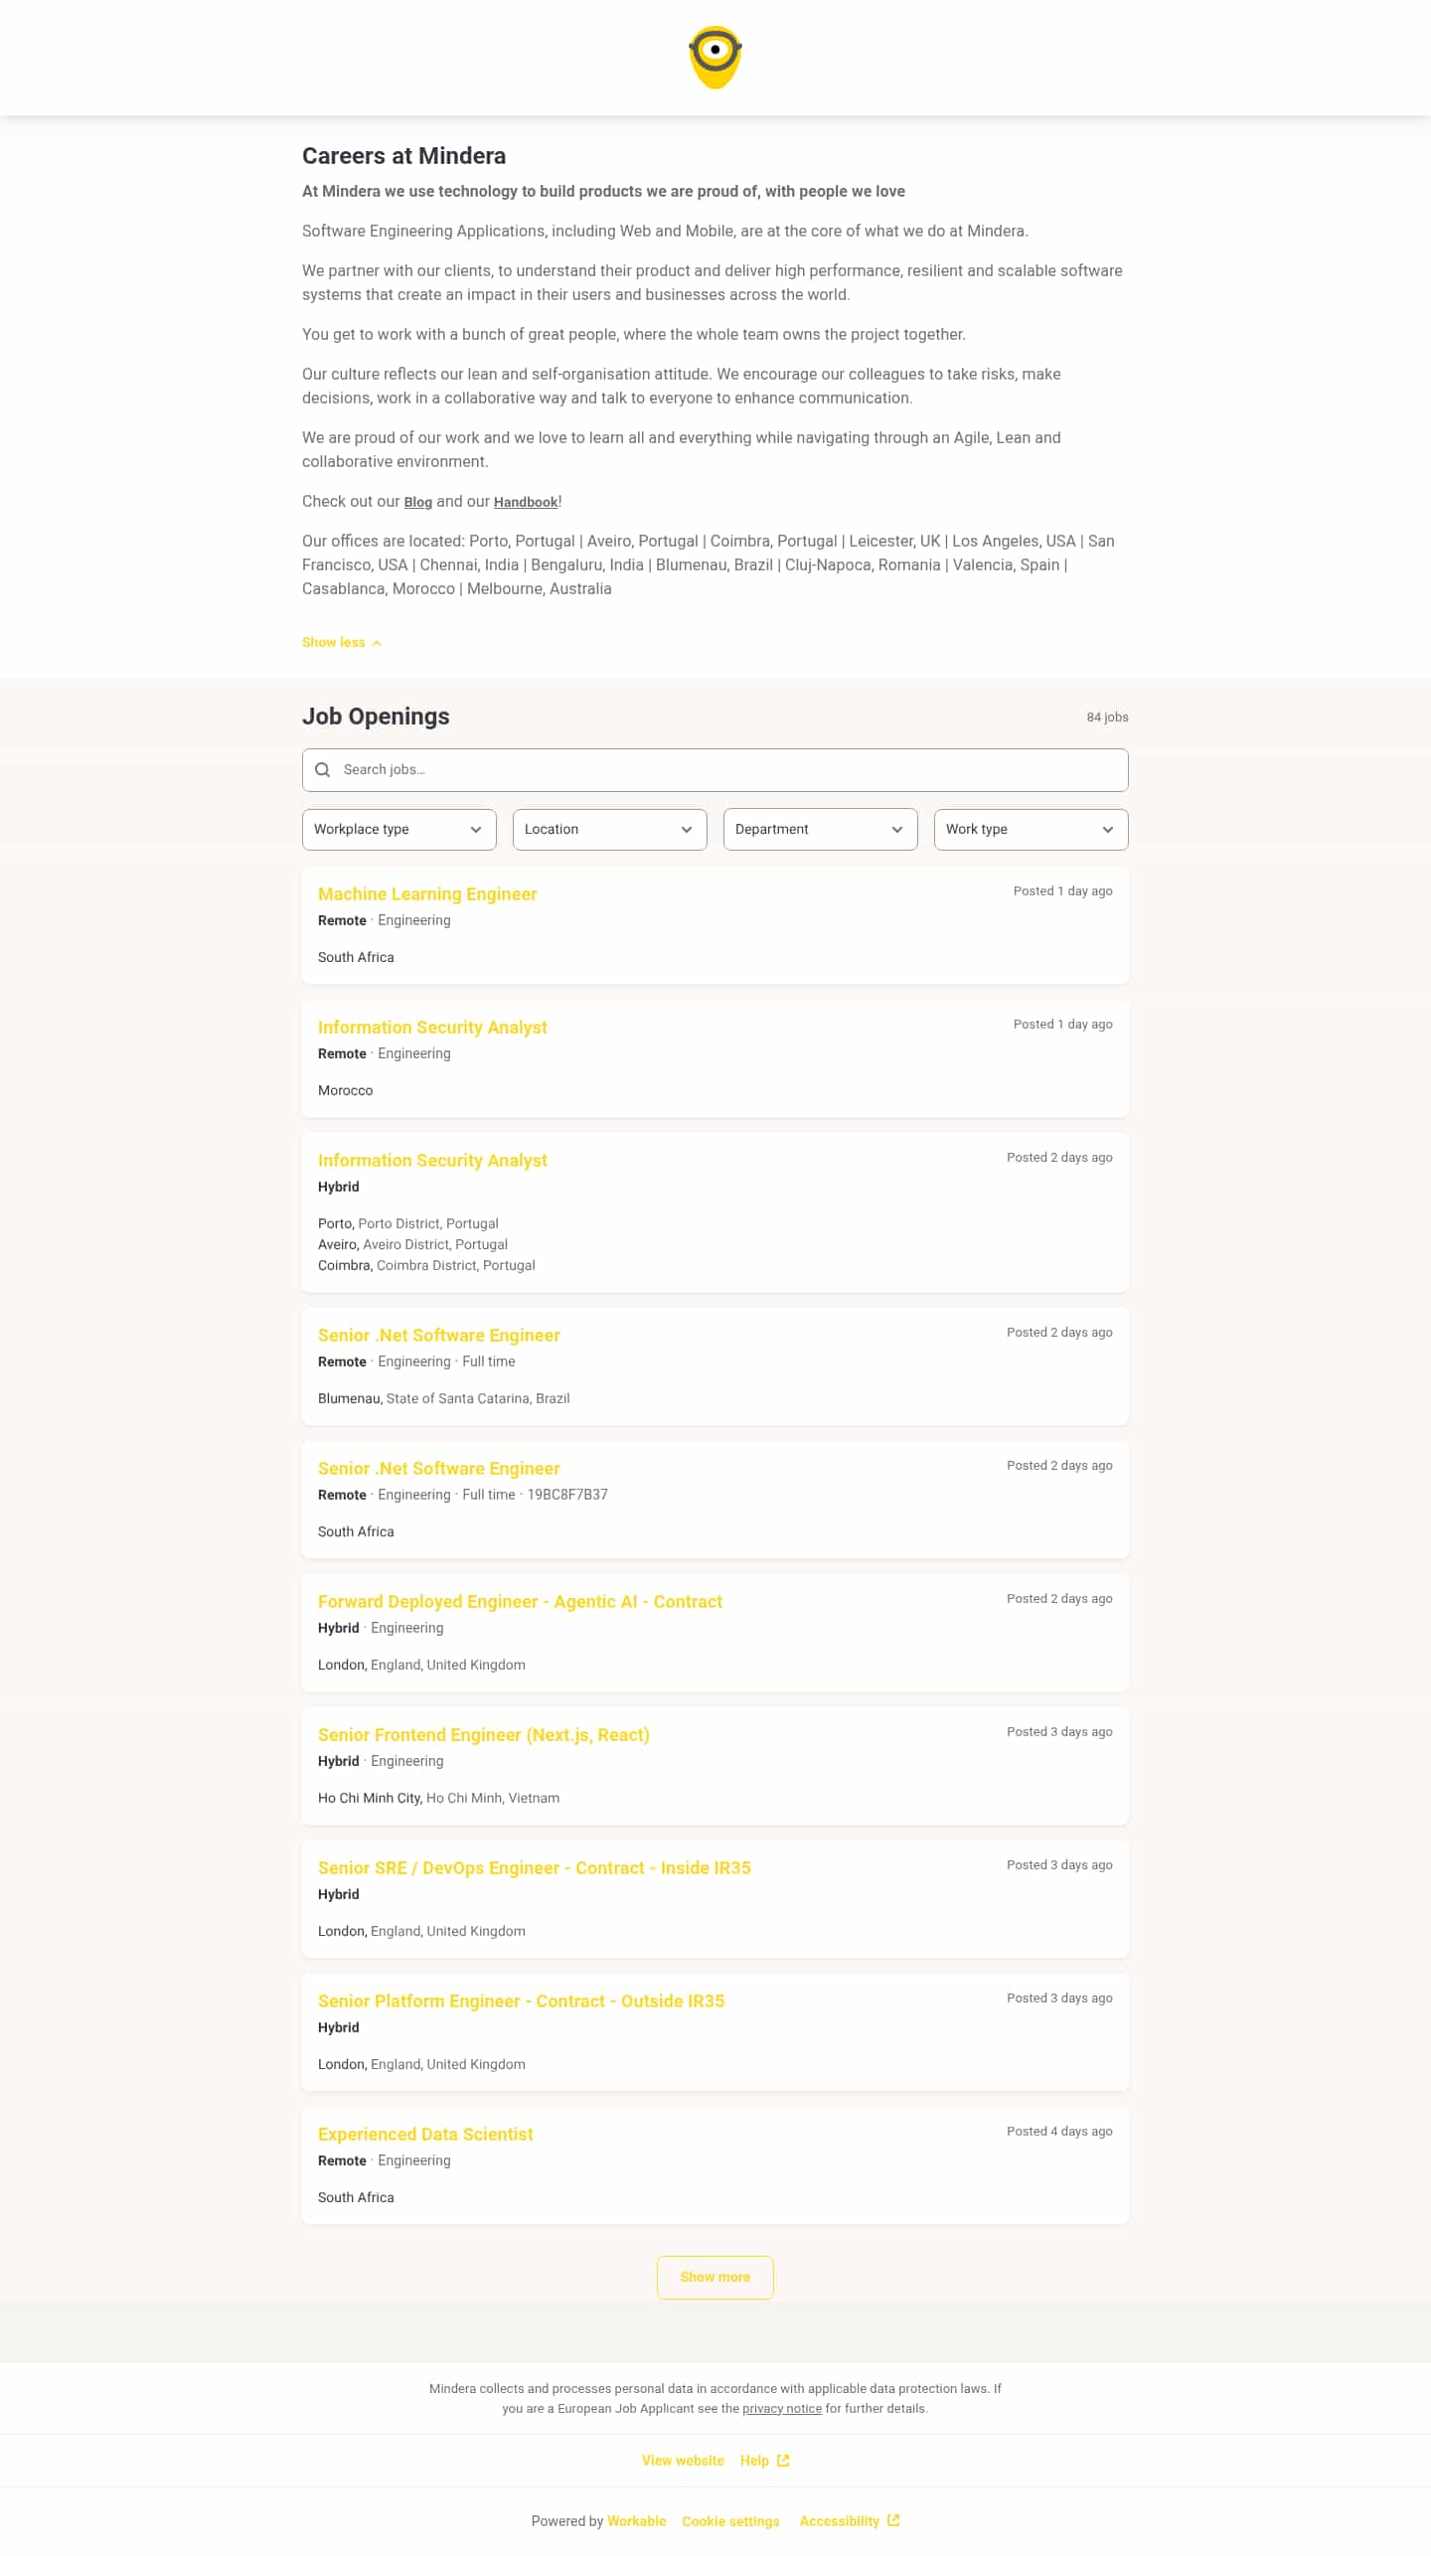Open Forward Deployed Engineer Agentic AI job

coord(520,1602)
